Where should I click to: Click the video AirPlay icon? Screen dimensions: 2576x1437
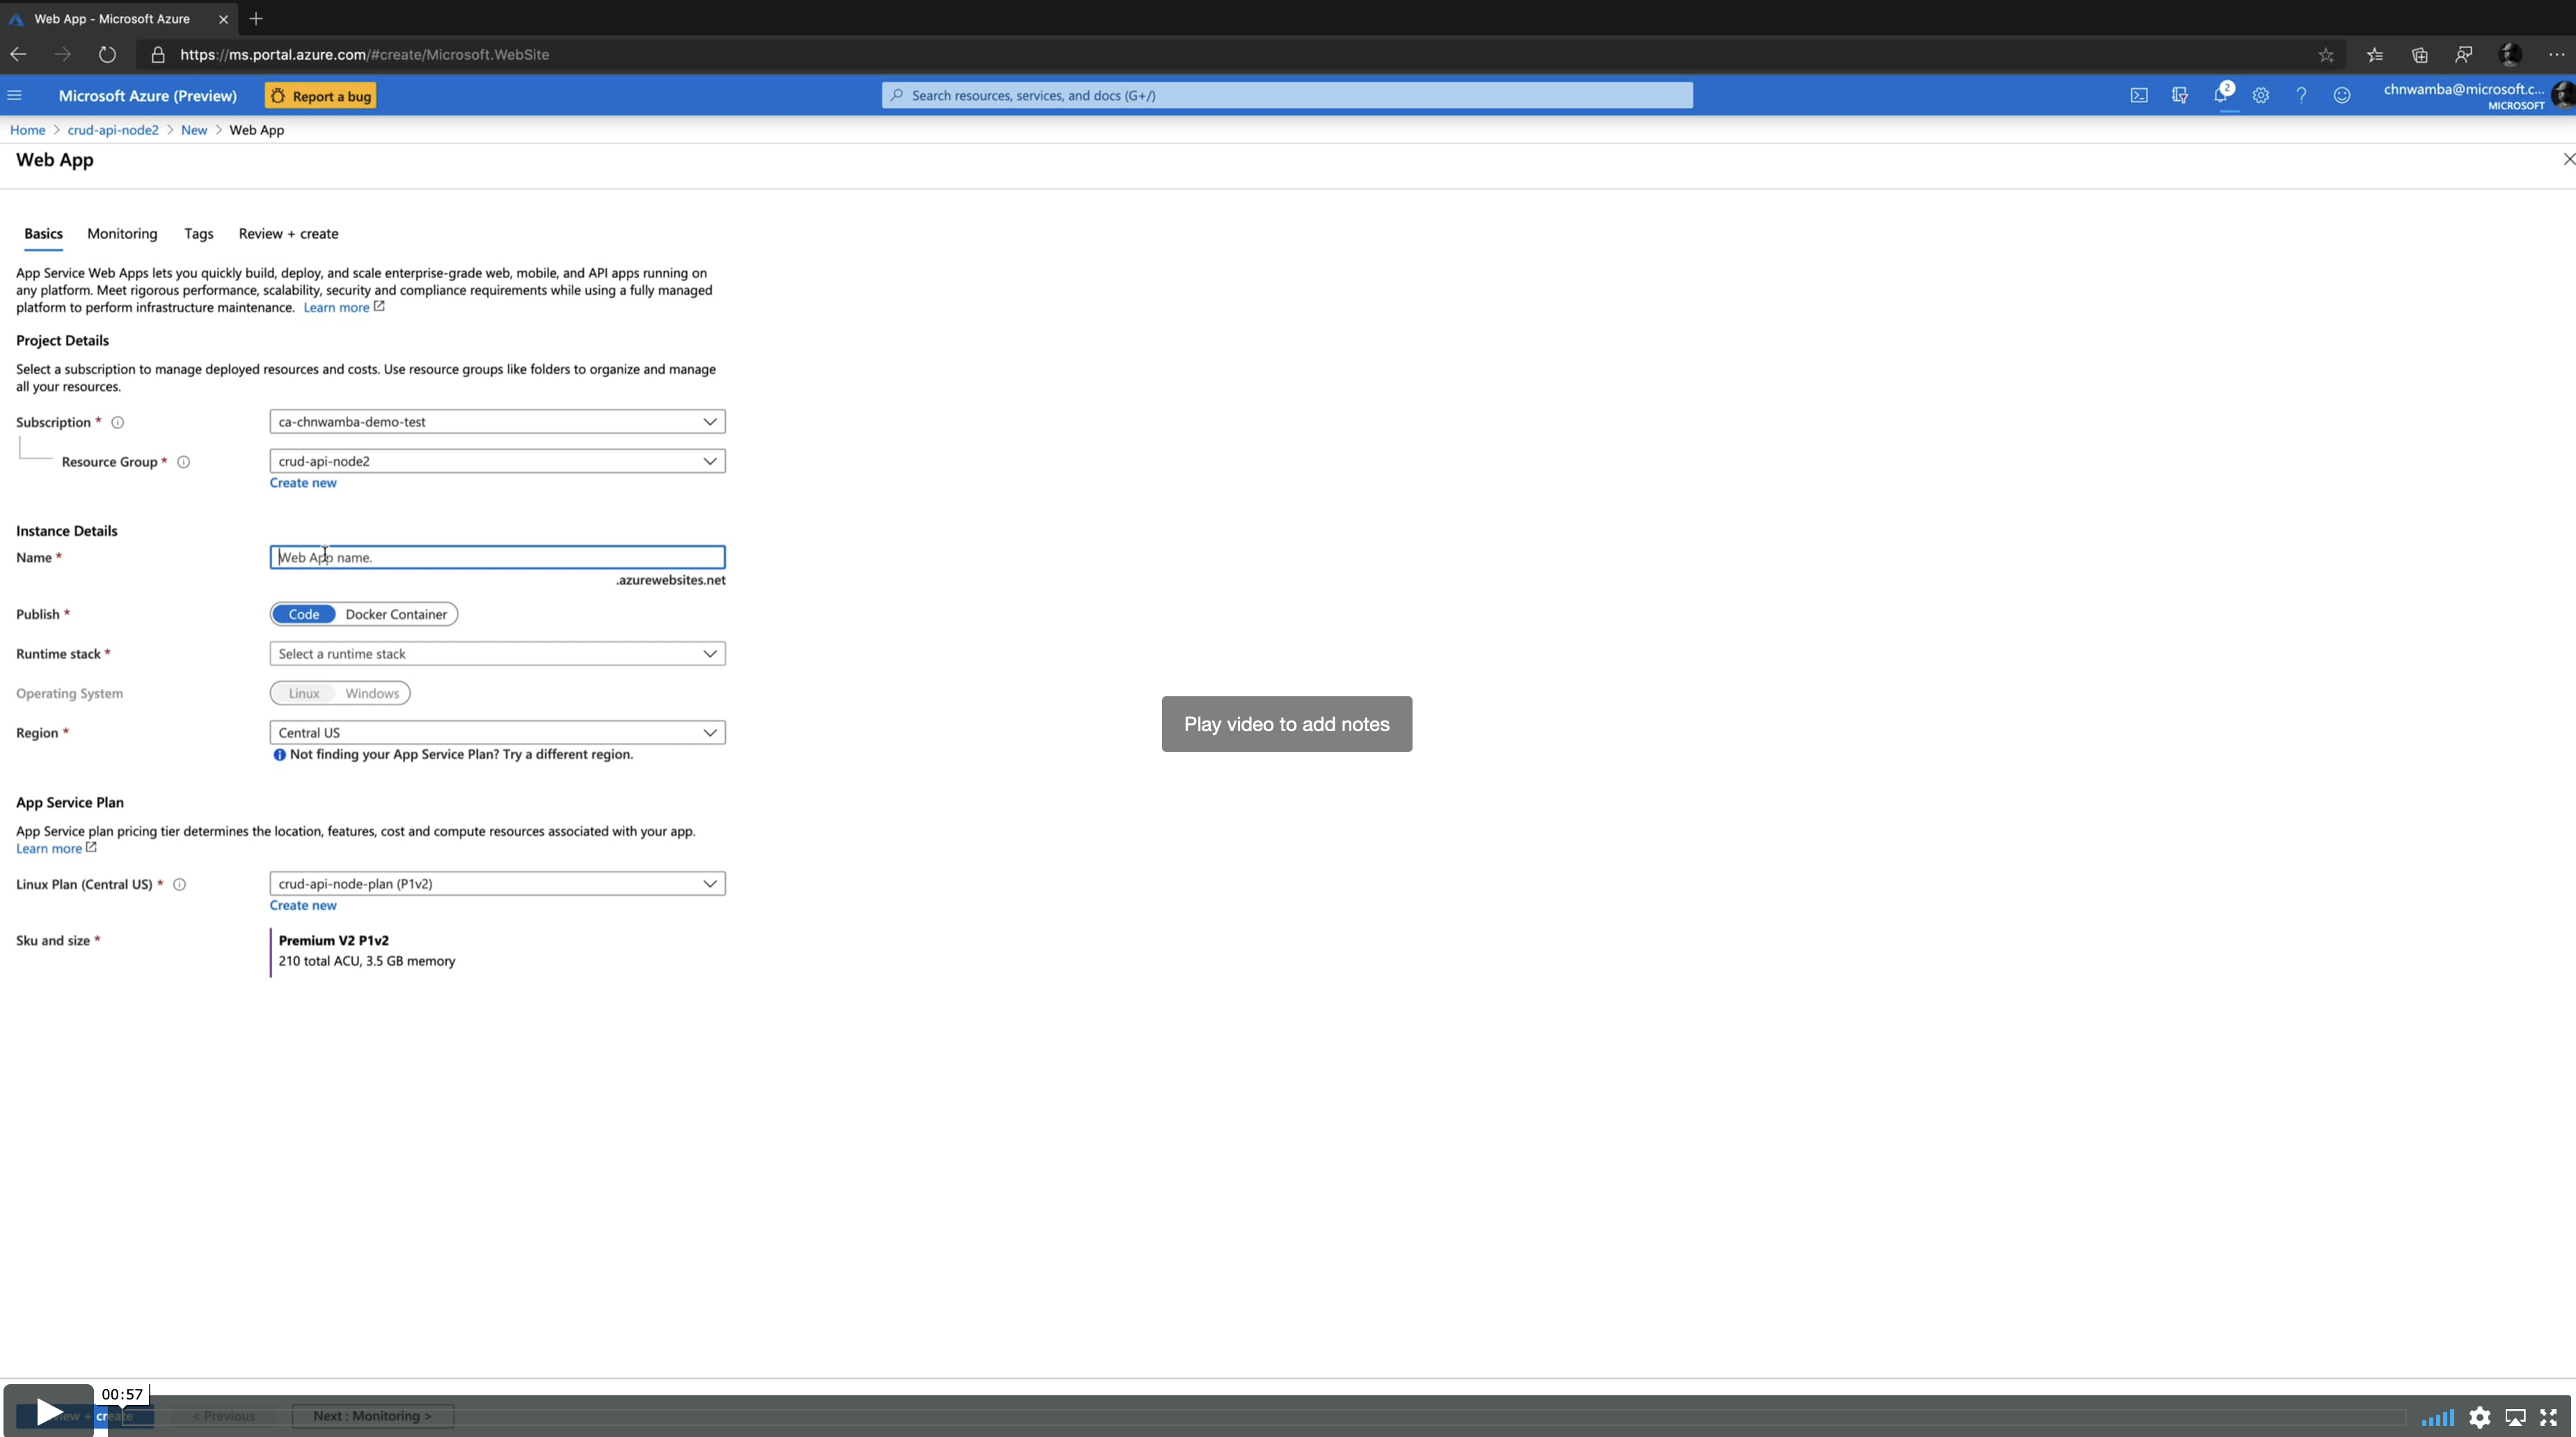2515,1417
